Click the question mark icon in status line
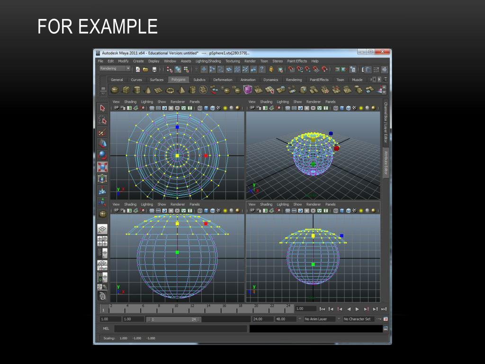485x364 pixels. (261, 69)
